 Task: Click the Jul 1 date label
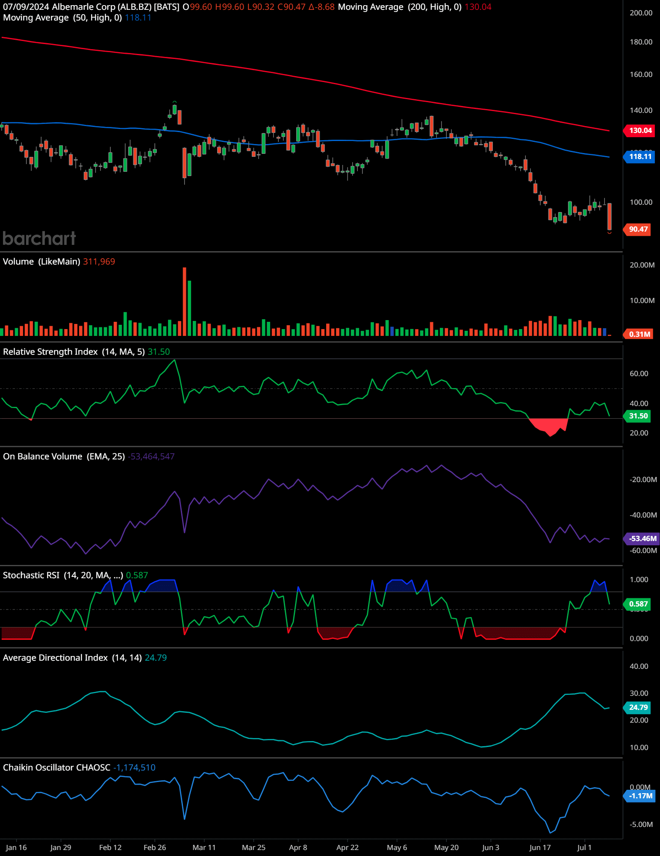click(584, 847)
